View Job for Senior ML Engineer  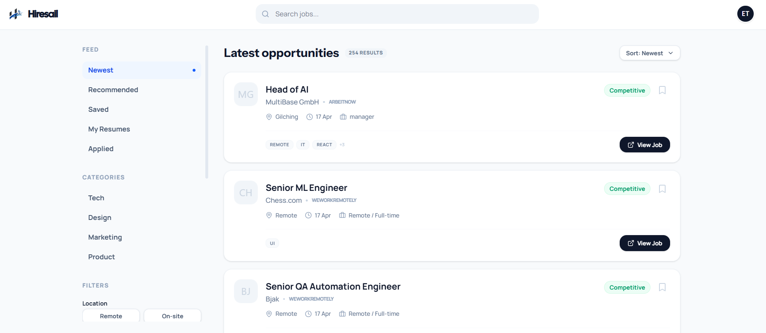[645, 243]
